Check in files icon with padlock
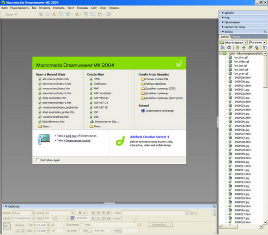The height and width of the screenshot is (235, 268). point(257,48)
